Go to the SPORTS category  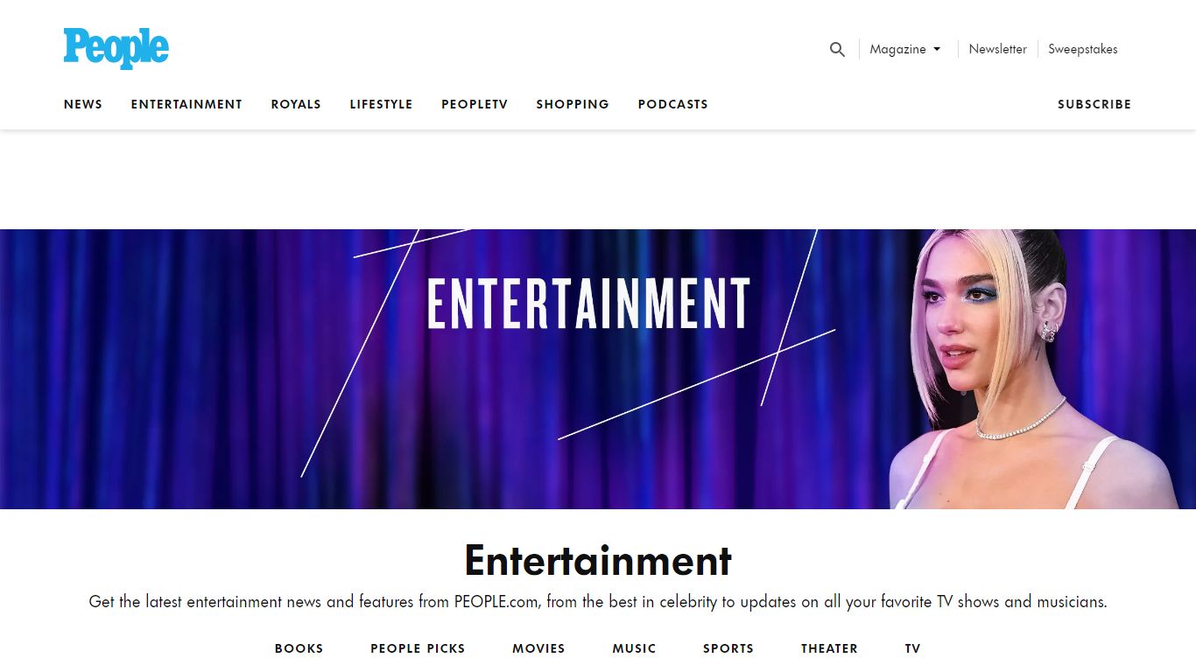click(728, 648)
